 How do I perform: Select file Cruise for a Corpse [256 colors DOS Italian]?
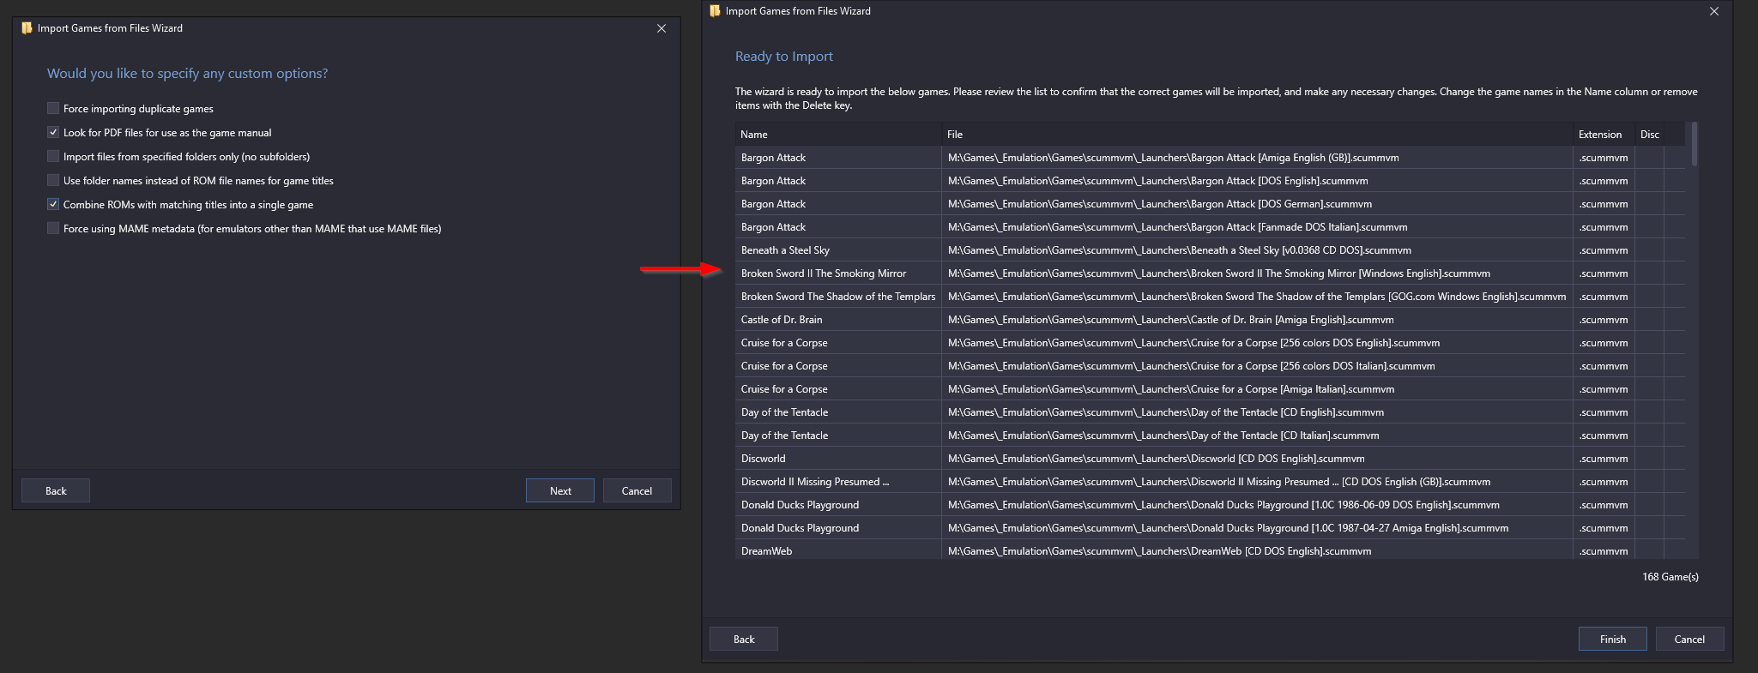coord(1257,366)
